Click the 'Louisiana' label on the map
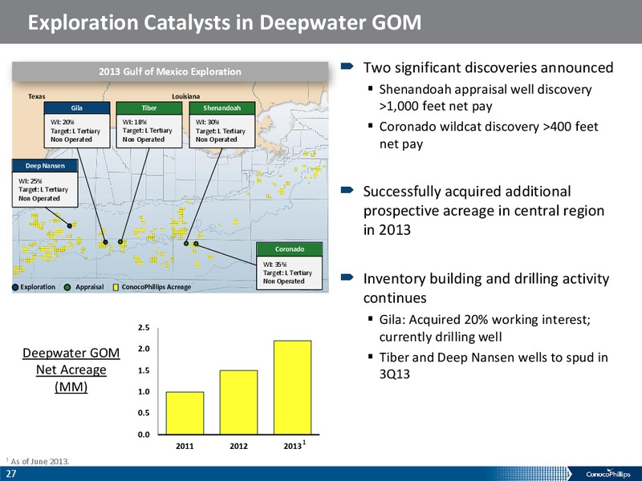642x481 pixels. (x=186, y=96)
